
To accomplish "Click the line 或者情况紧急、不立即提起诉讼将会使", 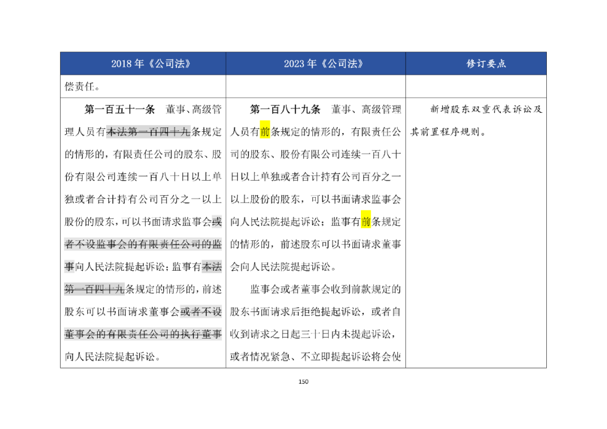I will coord(315,357).
